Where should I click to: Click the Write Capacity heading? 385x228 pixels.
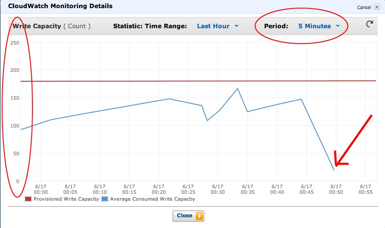37,26
